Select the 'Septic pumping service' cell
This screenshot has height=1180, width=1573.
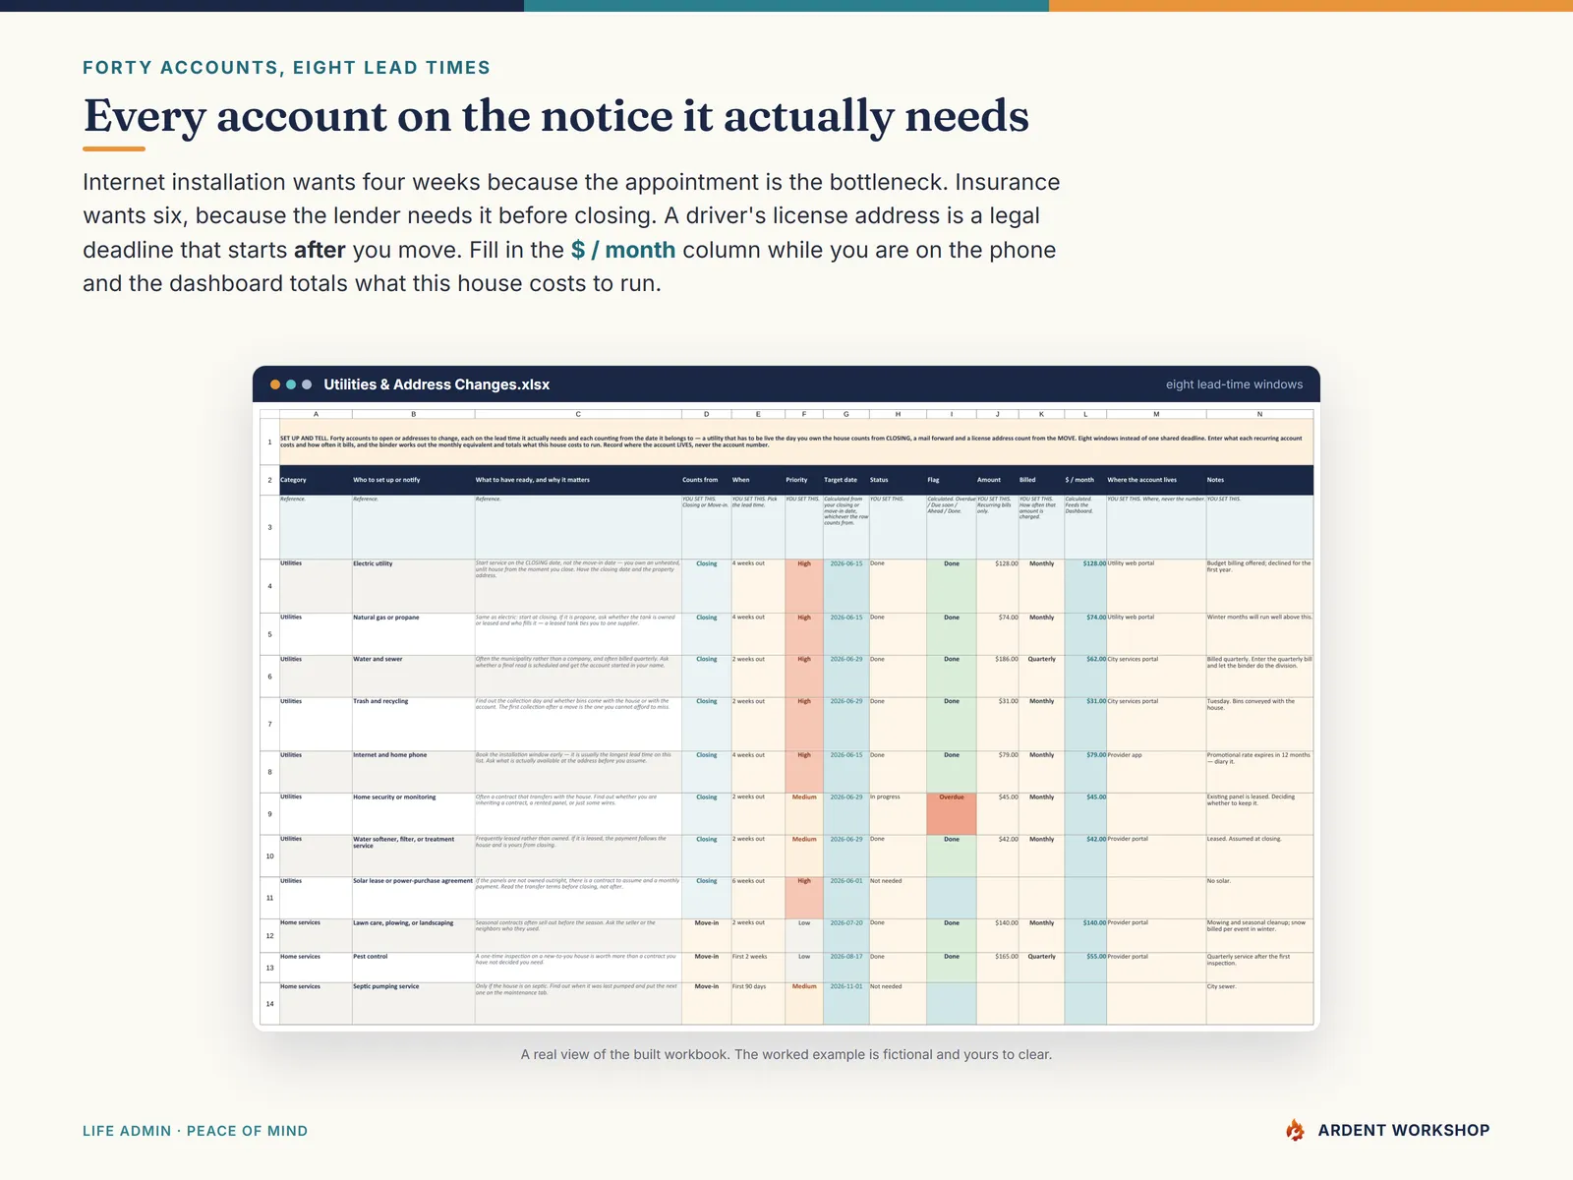(413, 1004)
